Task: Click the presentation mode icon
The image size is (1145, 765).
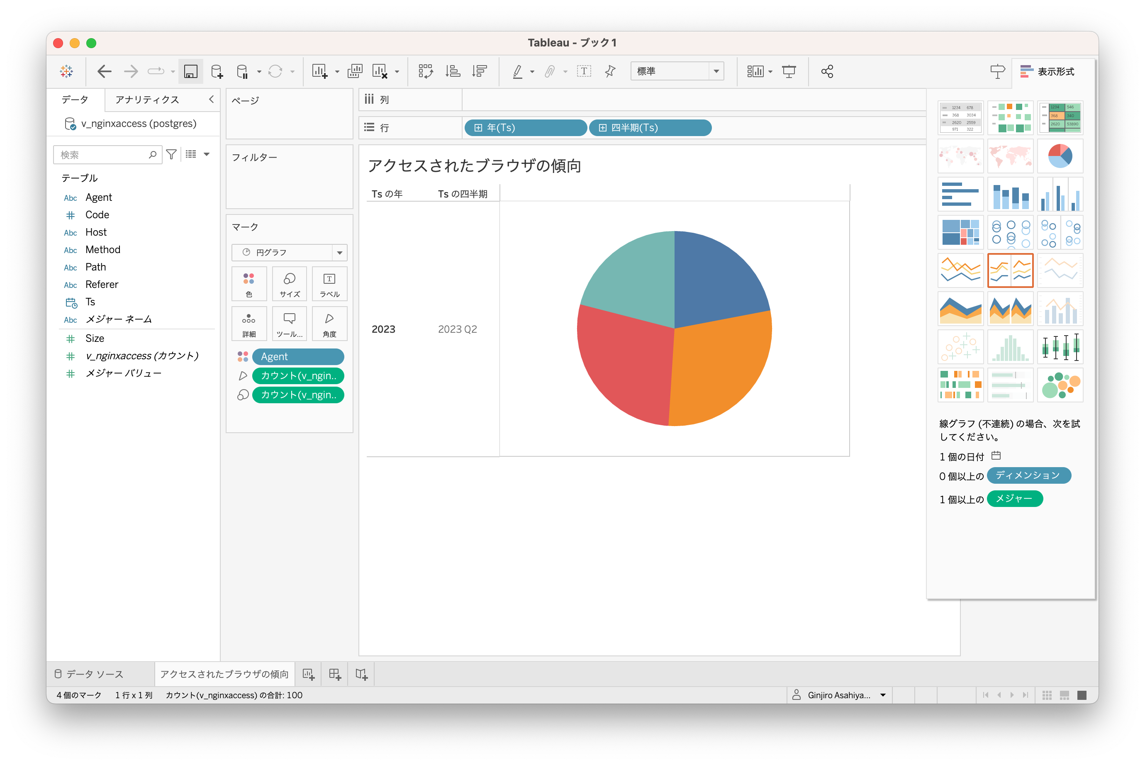Action: click(x=789, y=71)
